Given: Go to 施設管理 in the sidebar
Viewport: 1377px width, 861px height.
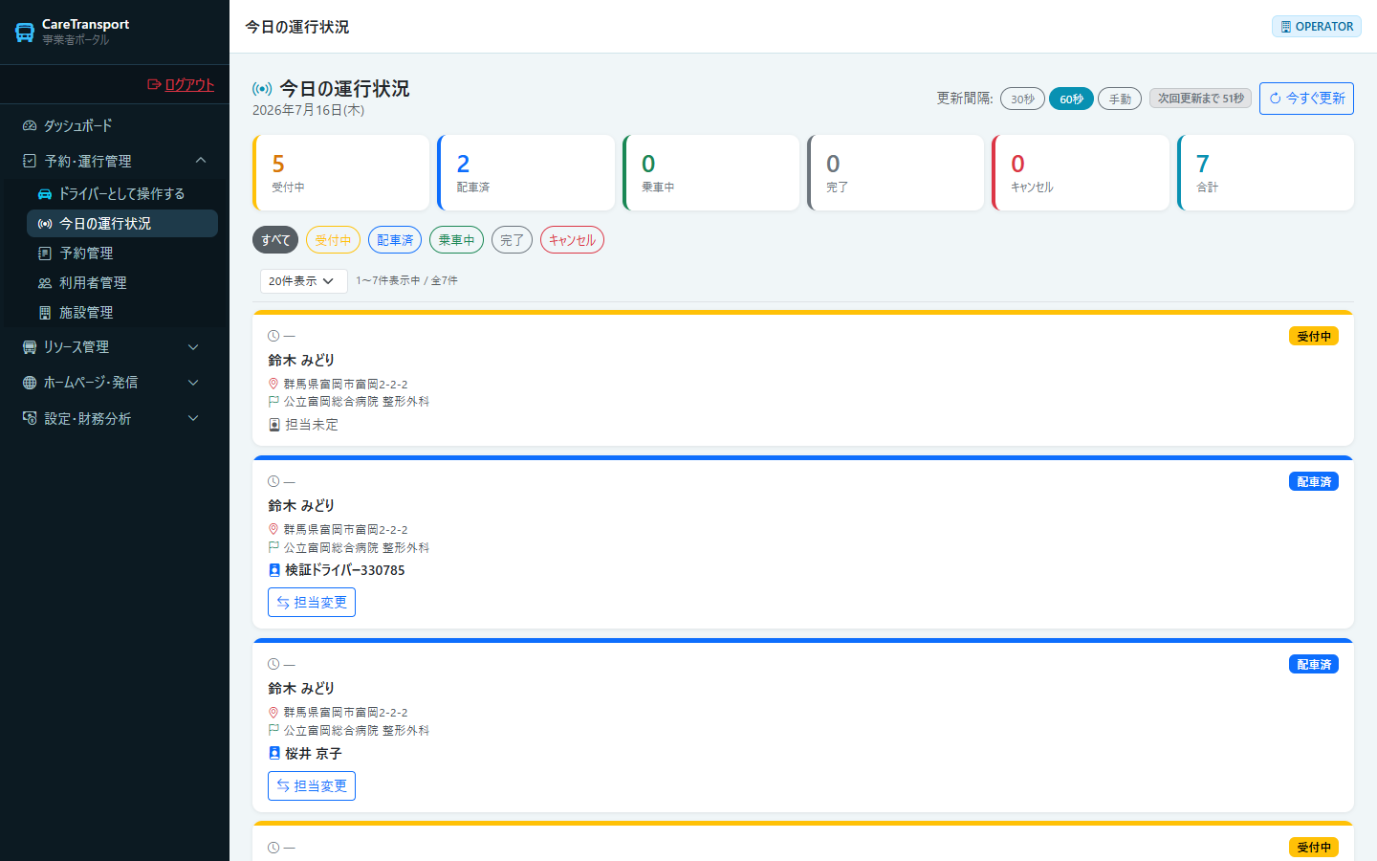Looking at the screenshot, I should (x=122, y=312).
